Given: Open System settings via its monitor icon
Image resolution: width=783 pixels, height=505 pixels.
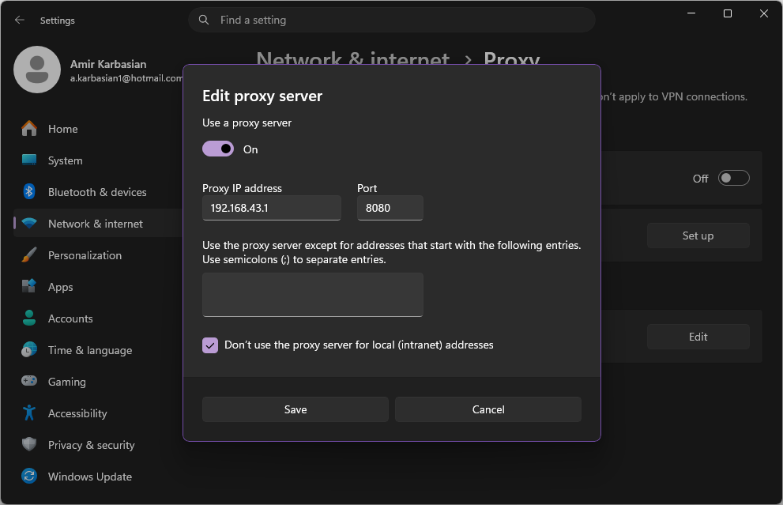Looking at the screenshot, I should 29,160.
